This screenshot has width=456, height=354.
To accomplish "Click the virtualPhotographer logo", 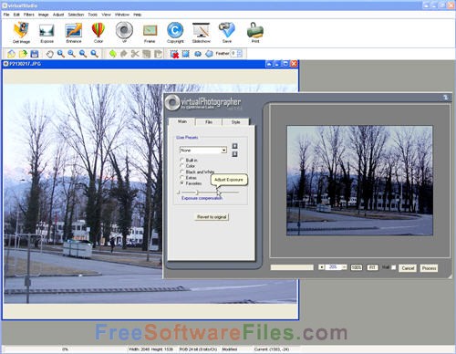I will [203, 102].
